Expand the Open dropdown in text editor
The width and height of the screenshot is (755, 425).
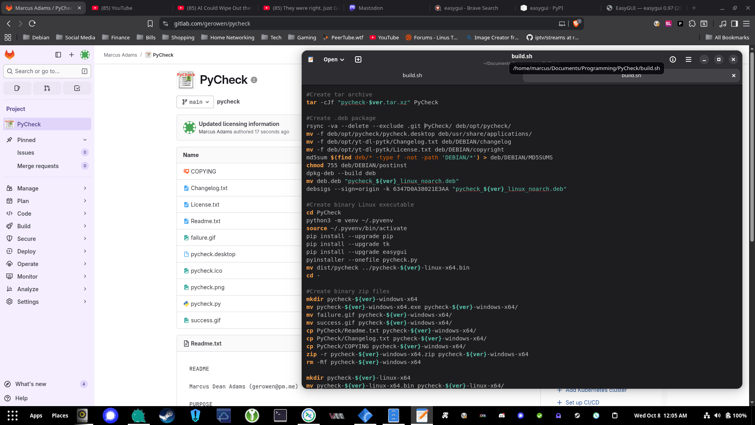click(x=333, y=59)
